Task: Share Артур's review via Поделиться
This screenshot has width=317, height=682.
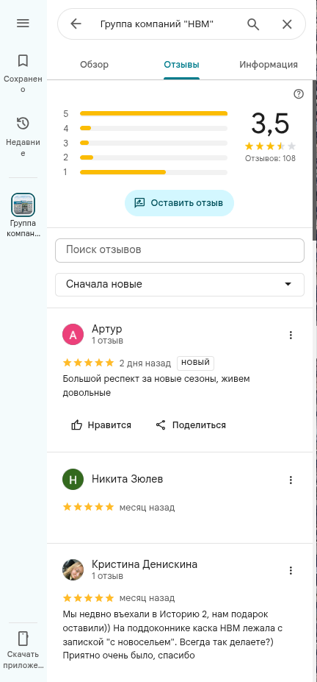Action: tap(191, 425)
